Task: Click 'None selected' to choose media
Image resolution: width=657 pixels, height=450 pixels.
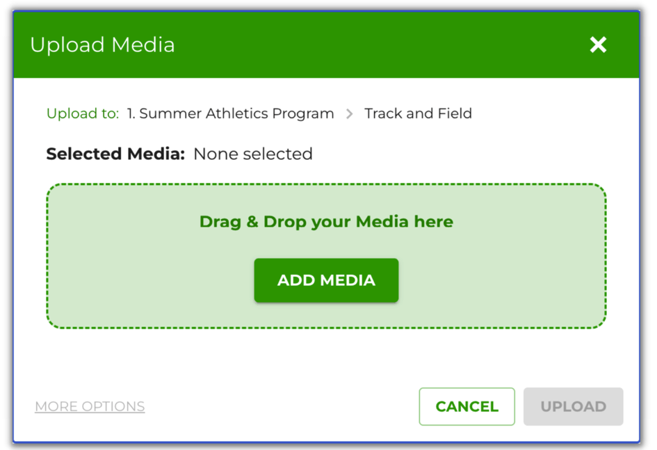Action: click(253, 154)
